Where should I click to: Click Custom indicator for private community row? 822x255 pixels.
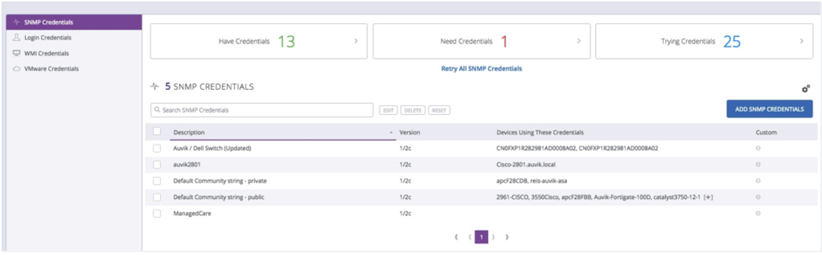[759, 181]
